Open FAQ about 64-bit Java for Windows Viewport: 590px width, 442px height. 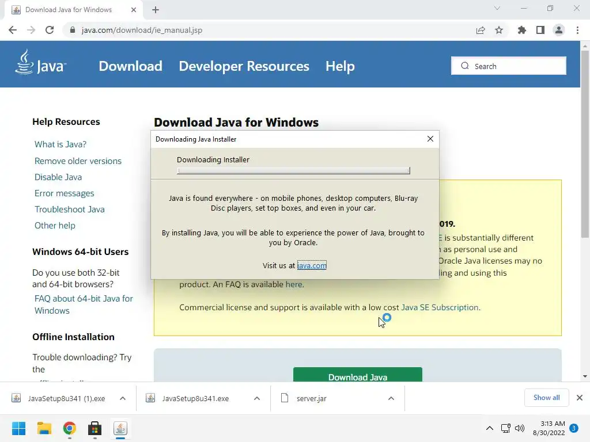[84, 304]
